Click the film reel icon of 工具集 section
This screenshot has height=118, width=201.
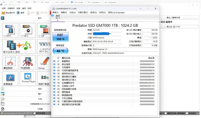click(x=3, y=109)
